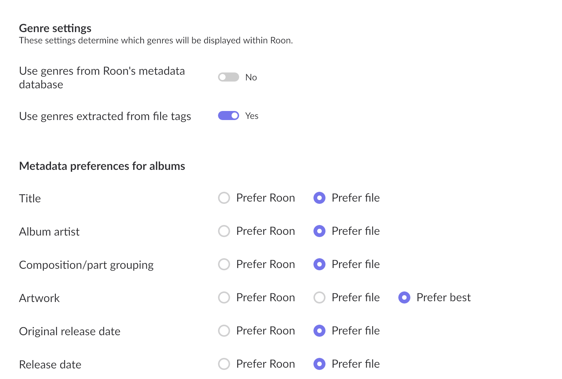Select Prefer best for Artwork
Viewport: 562px width, 379px height.
click(x=404, y=297)
